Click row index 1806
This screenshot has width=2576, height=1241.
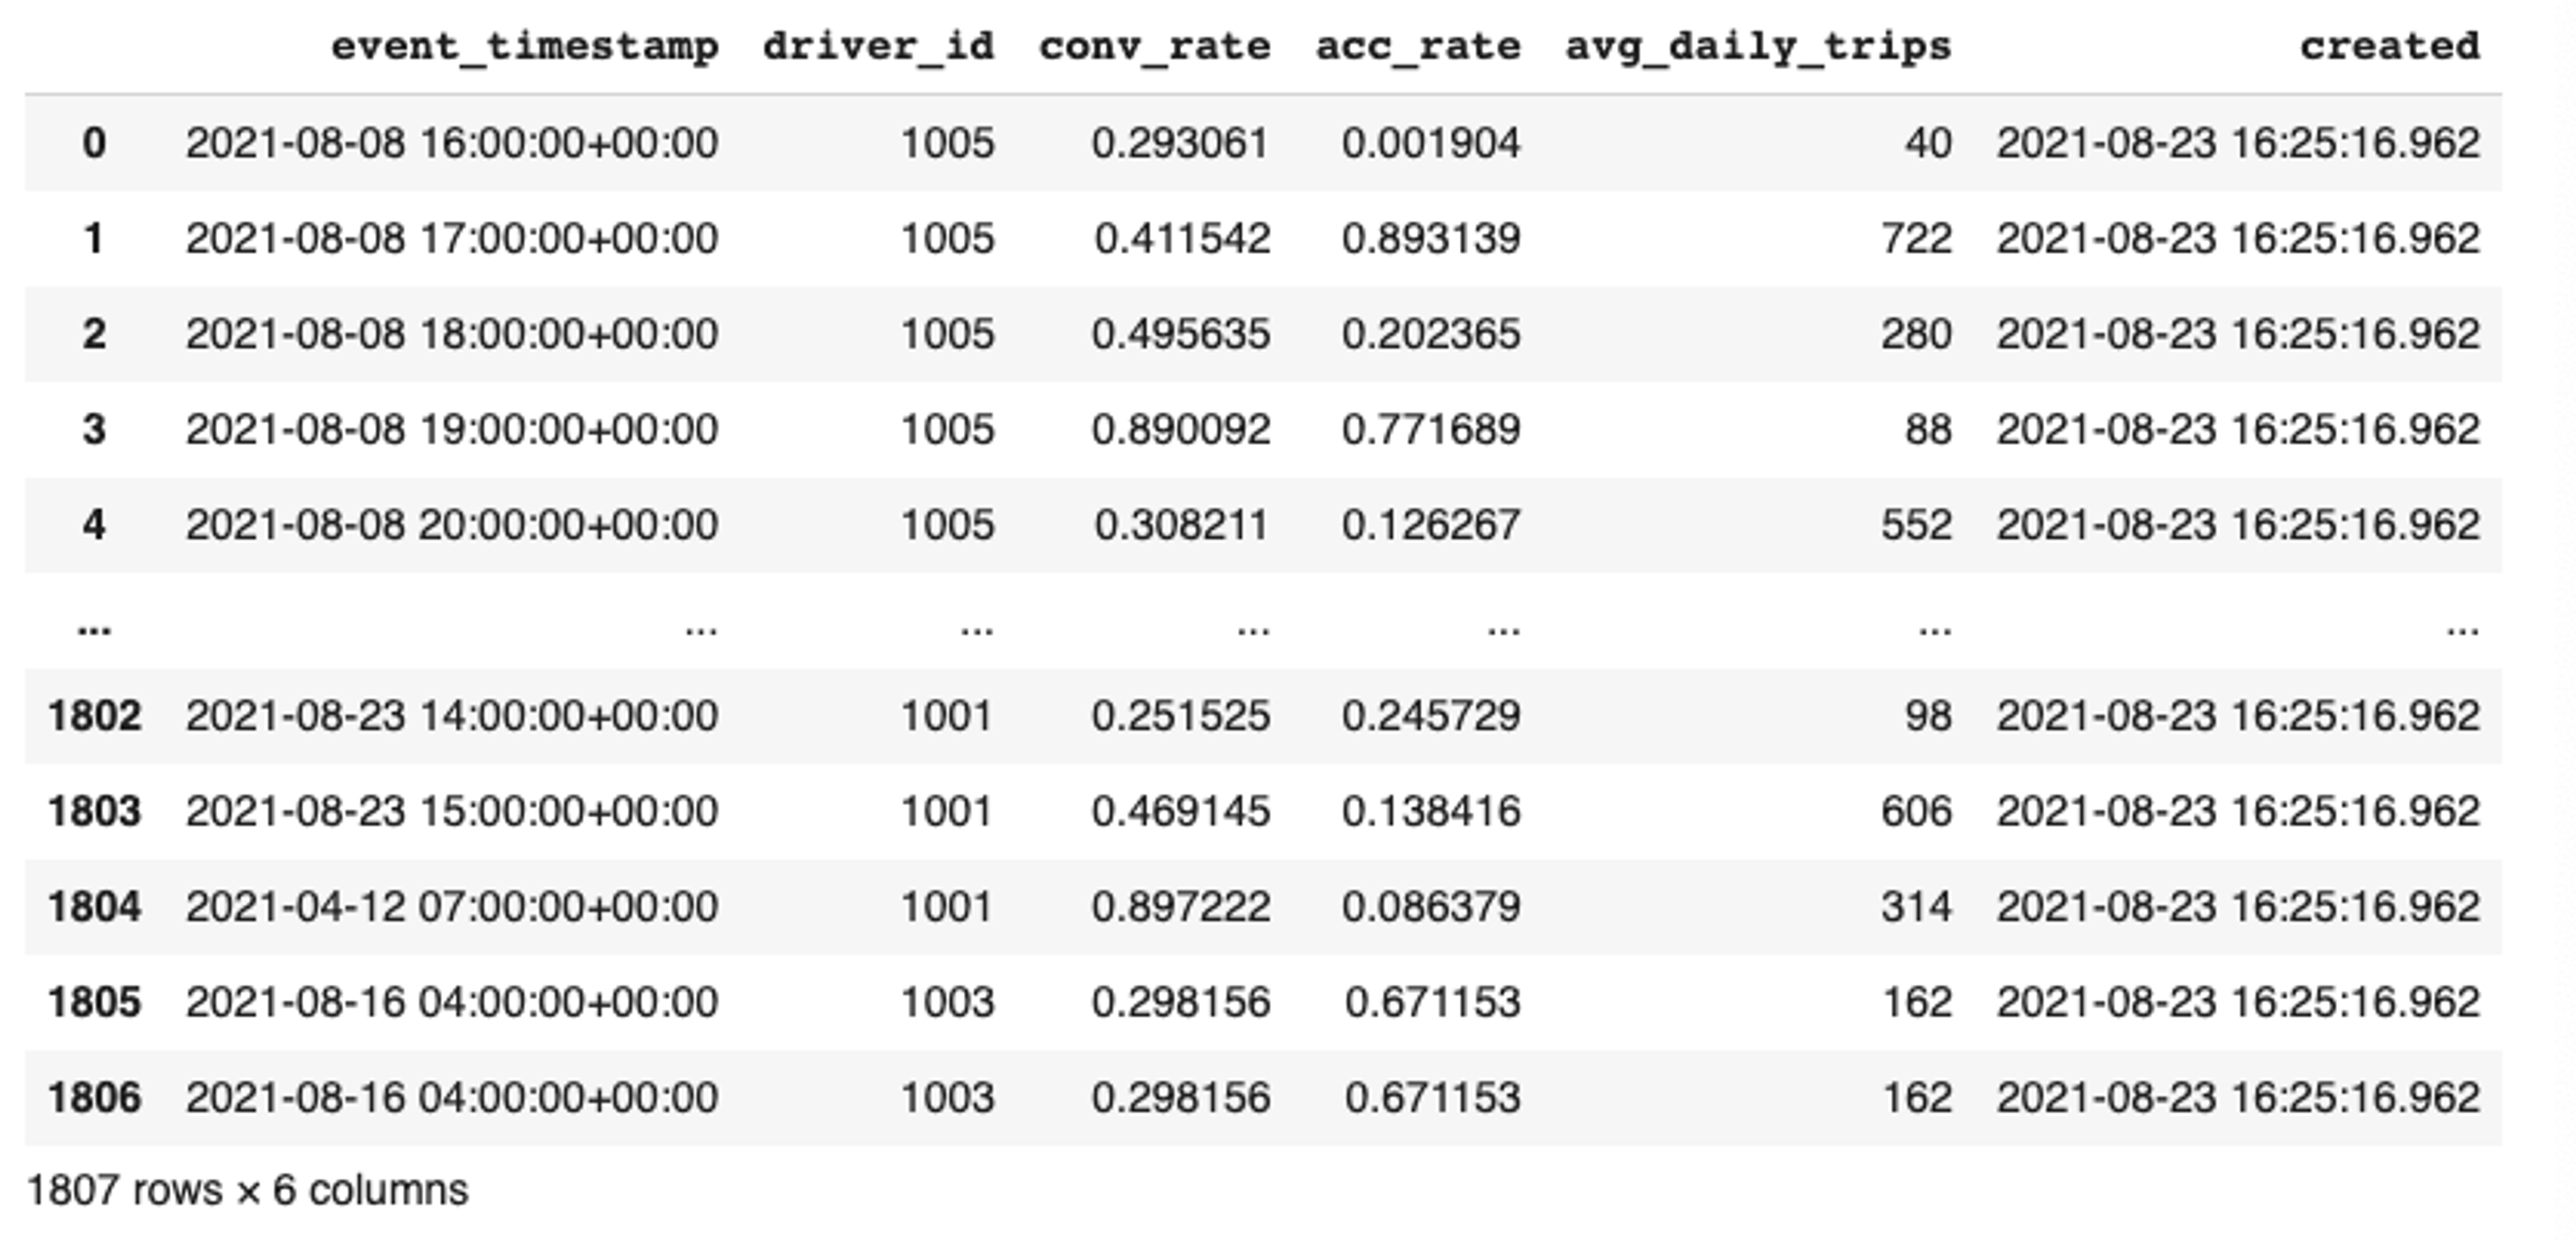point(94,1097)
